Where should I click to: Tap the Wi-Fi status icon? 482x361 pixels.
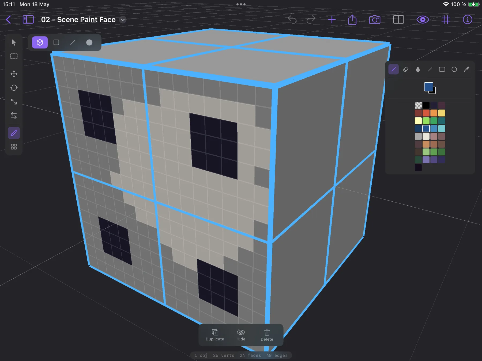(x=446, y=4)
